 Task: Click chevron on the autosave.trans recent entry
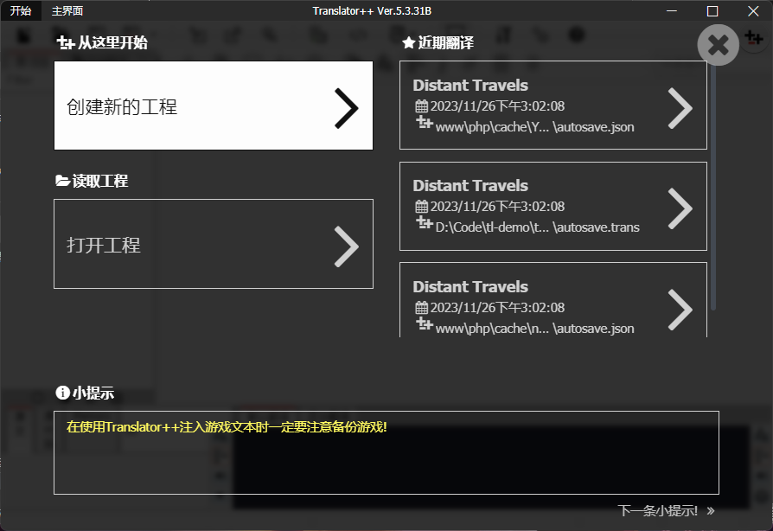[x=680, y=208]
